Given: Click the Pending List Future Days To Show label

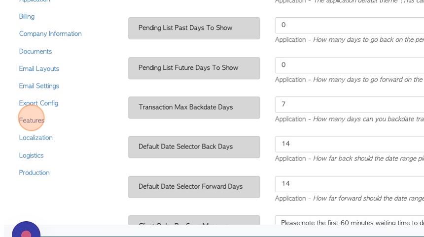Looking at the screenshot, I should coord(194,68).
